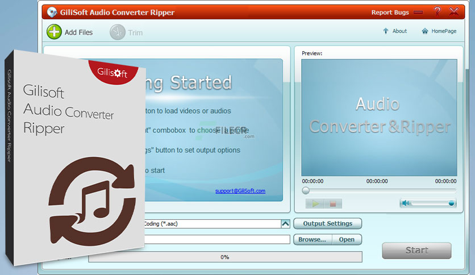Click the volume slider knob
Image resolution: width=475 pixels, height=275 pixels.
[x=451, y=203]
